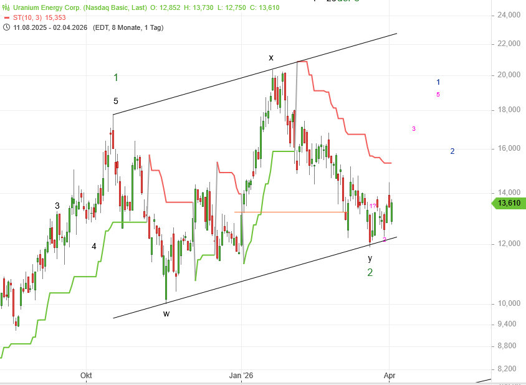Click the candlestick icon beside Uranium Energy Corp.

click(7, 7)
